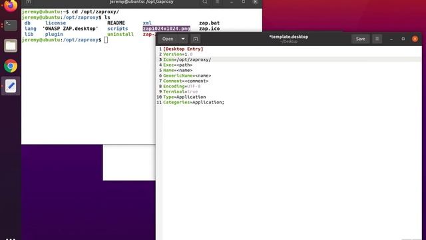Save the template.desktop file
The width and height of the screenshot is (426, 240).
tap(361, 39)
